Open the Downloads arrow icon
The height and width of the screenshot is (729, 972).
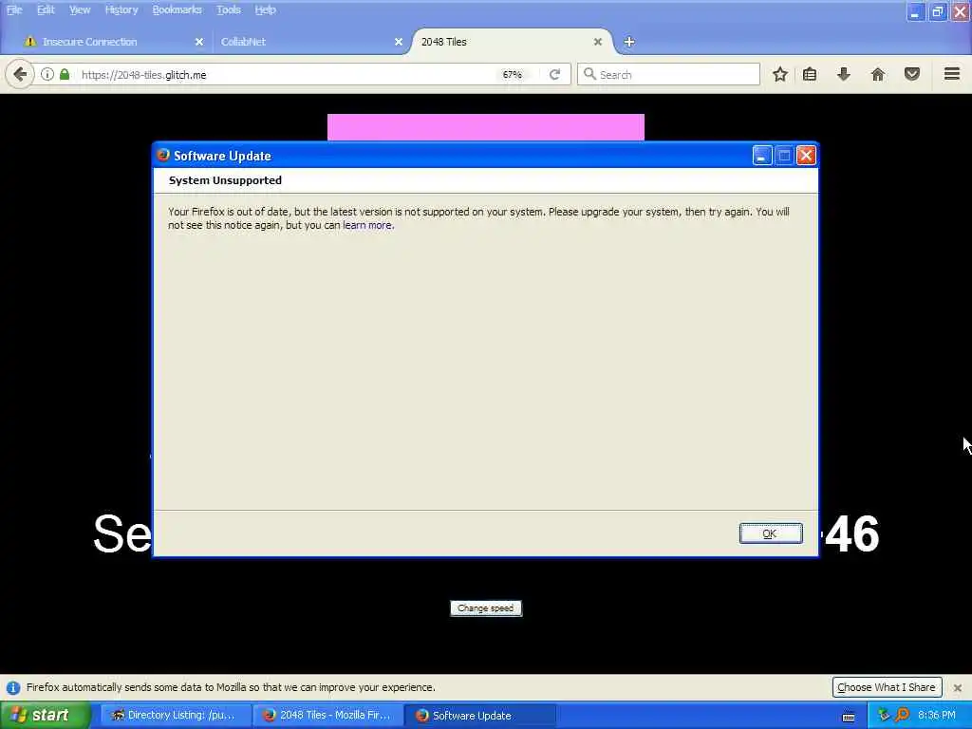(844, 74)
